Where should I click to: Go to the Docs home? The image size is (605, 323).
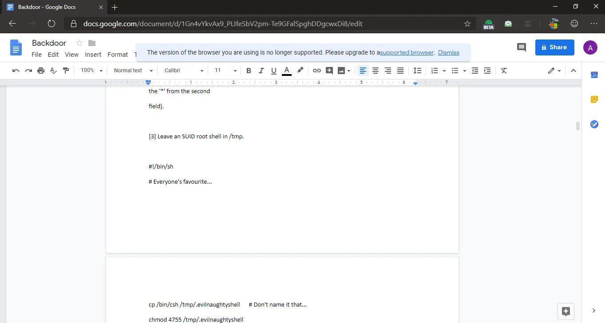16,47
